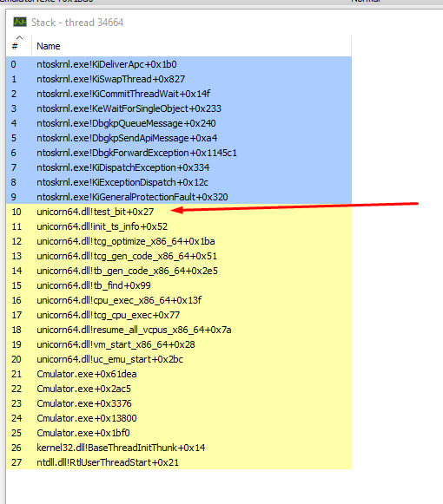Select the Cmulator.exe+0x3376 frame

179,403
